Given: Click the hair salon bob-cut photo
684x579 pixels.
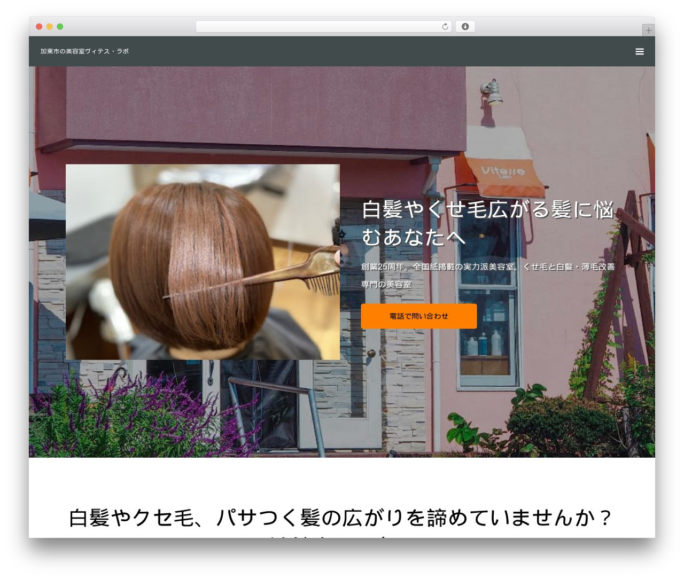Looking at the screenshot, I should (203, 262).
